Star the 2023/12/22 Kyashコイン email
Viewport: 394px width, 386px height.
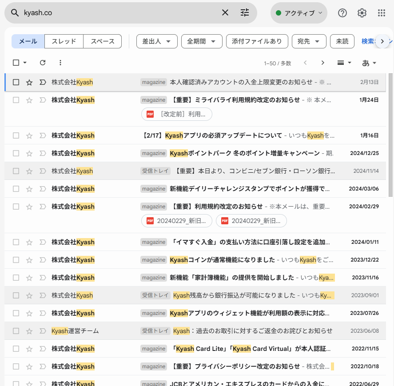tap(29, 260)
